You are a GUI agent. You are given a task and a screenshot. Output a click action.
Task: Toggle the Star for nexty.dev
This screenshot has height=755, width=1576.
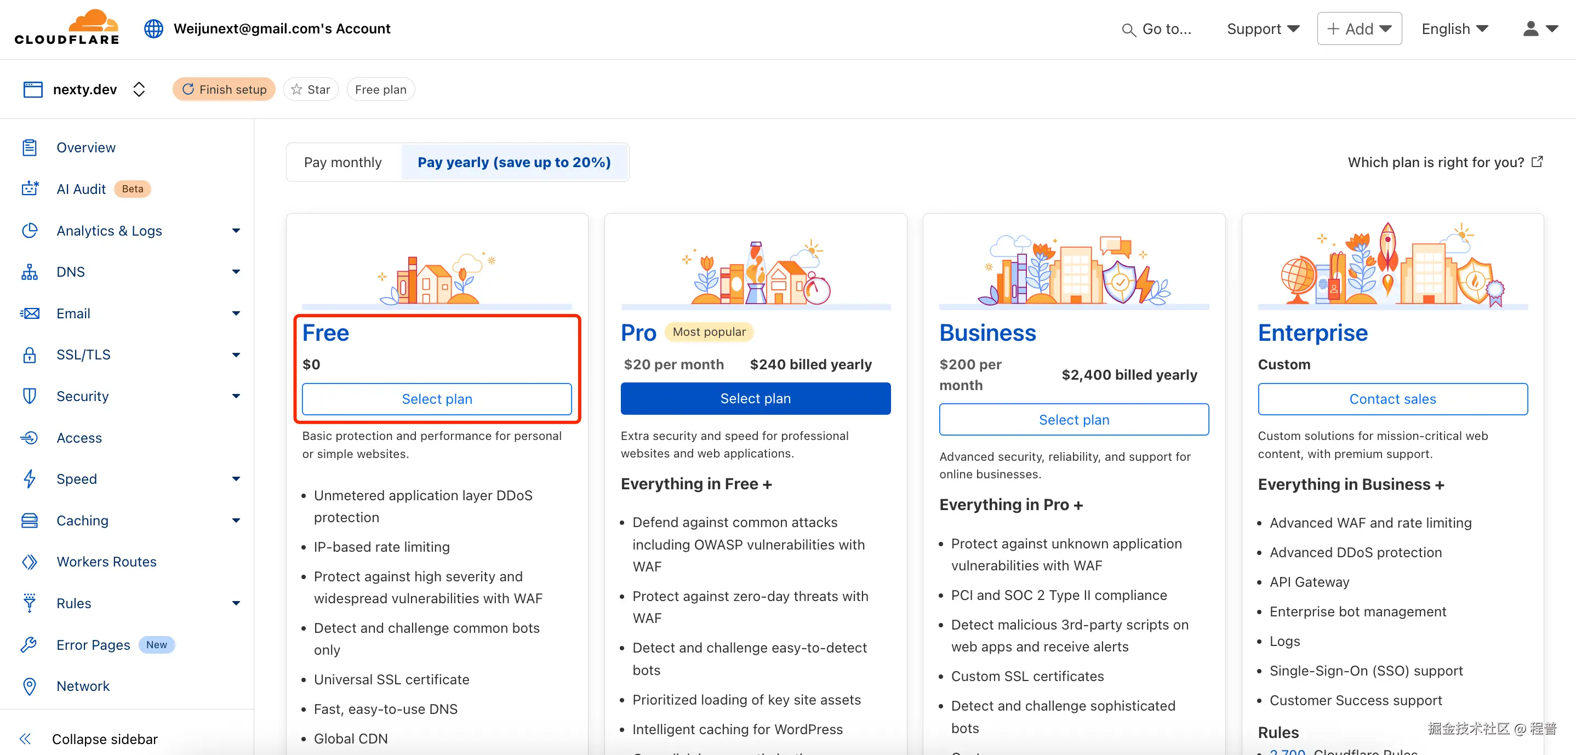[311, 89]
